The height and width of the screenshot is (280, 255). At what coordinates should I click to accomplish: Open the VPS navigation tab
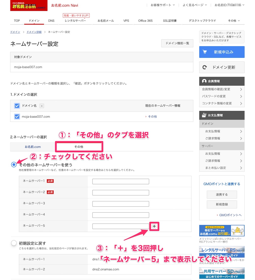126,21
